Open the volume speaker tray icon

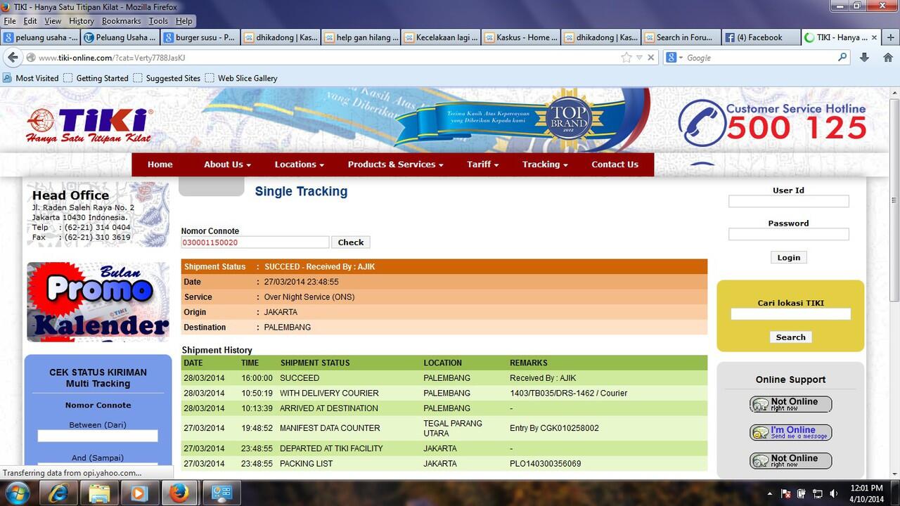[834, 493]
